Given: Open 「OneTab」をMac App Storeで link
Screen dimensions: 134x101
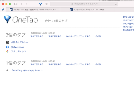Looking at the screenshot, I should [27, 71].
